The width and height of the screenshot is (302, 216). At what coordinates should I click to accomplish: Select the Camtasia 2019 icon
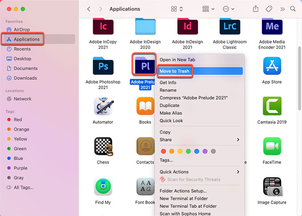272,106
